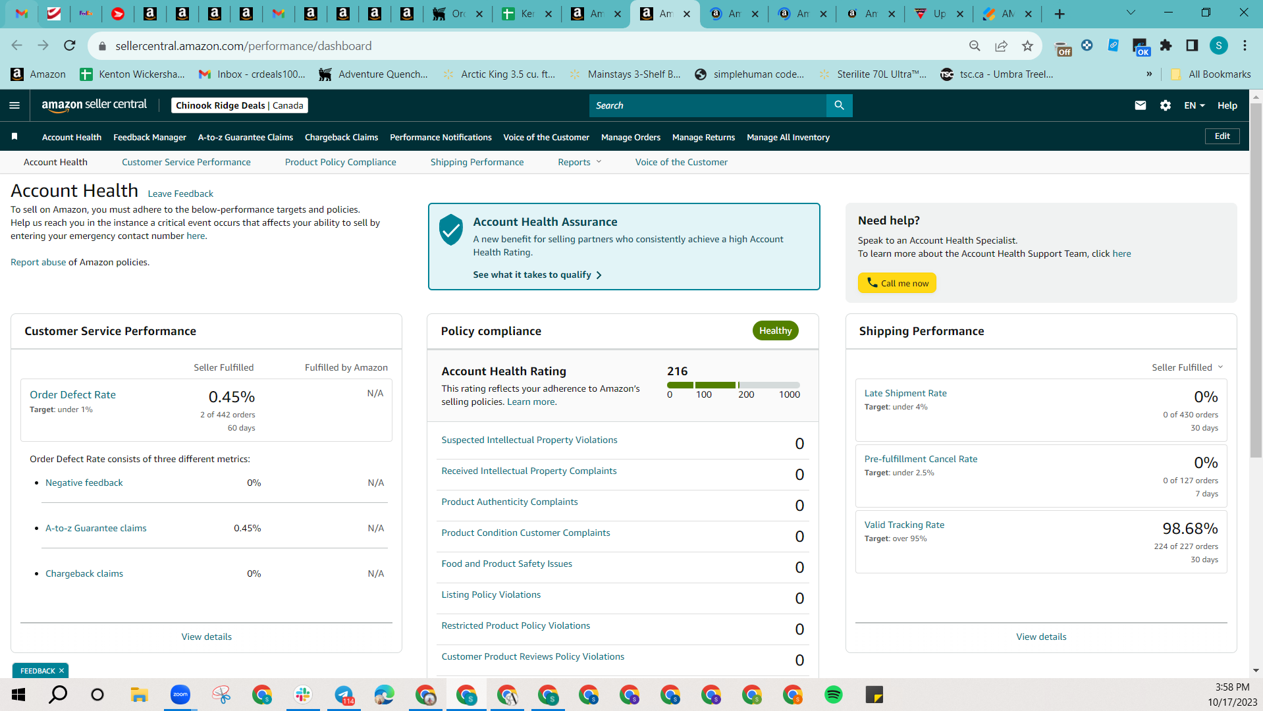The height and width of the screenshot is (711, 1263).
Task: Expand the Reports dropdown
Action: tap(579, 162)
